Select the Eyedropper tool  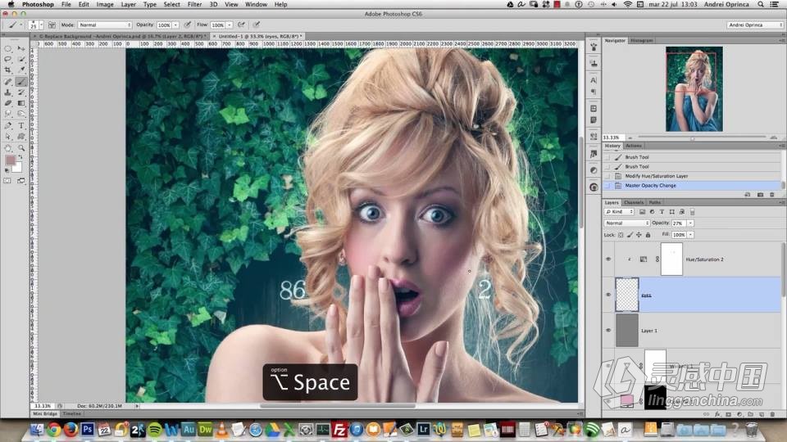(x=21, y=70)
